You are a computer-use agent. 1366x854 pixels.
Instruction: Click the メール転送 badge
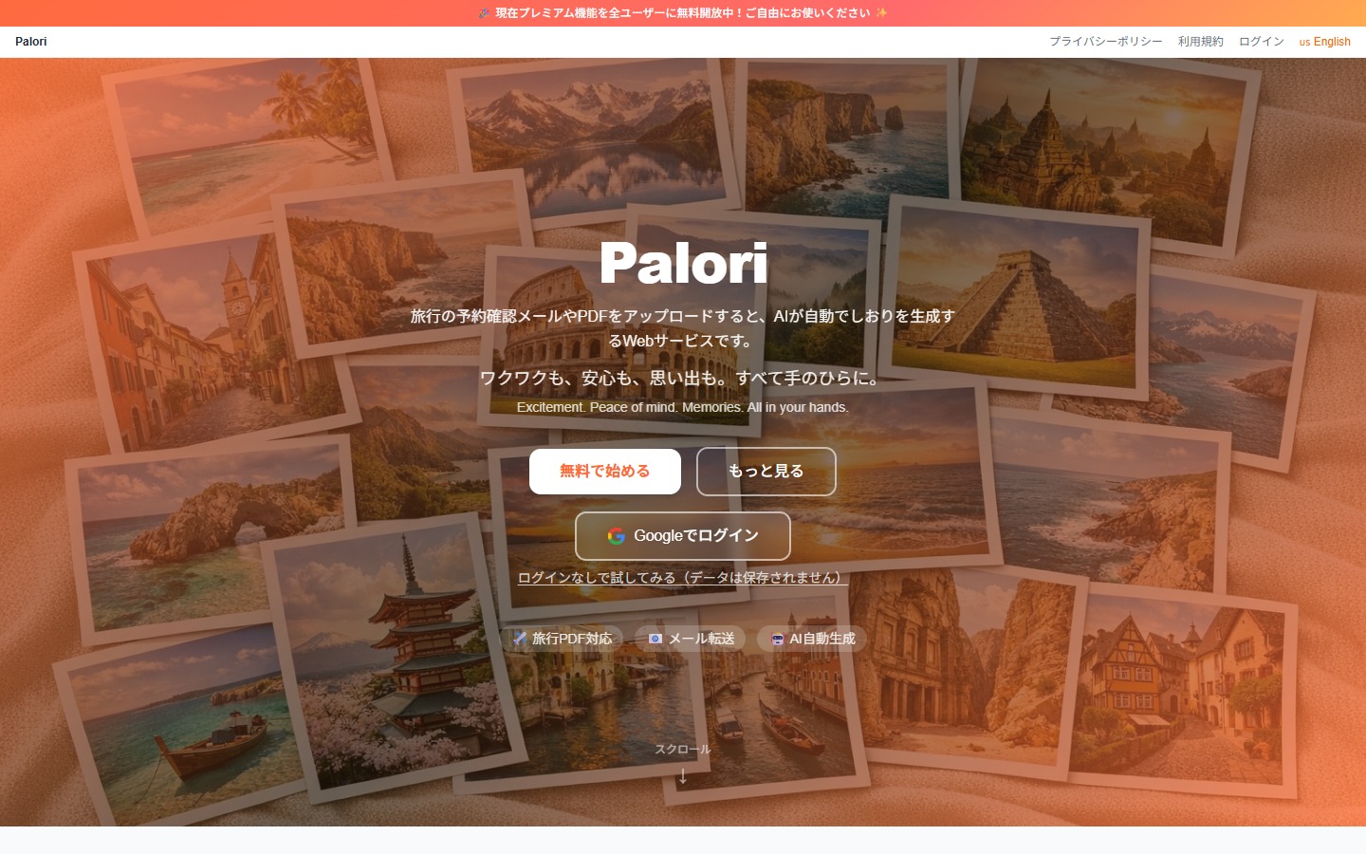[x=691, y=639]
